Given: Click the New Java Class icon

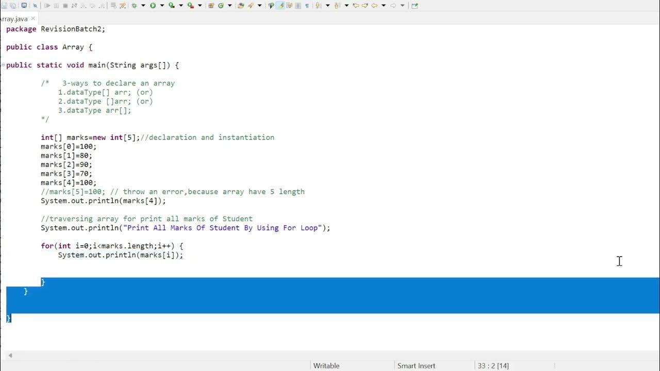Looking at the screenshot, I should click(221, 6).
